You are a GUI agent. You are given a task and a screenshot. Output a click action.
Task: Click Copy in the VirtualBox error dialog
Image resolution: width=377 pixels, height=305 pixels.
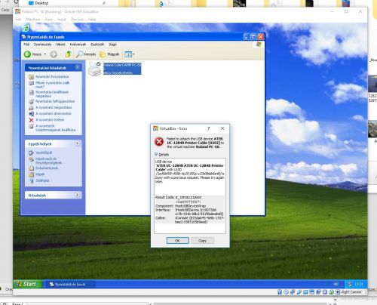pyautogui.click(x=203, y=241)
